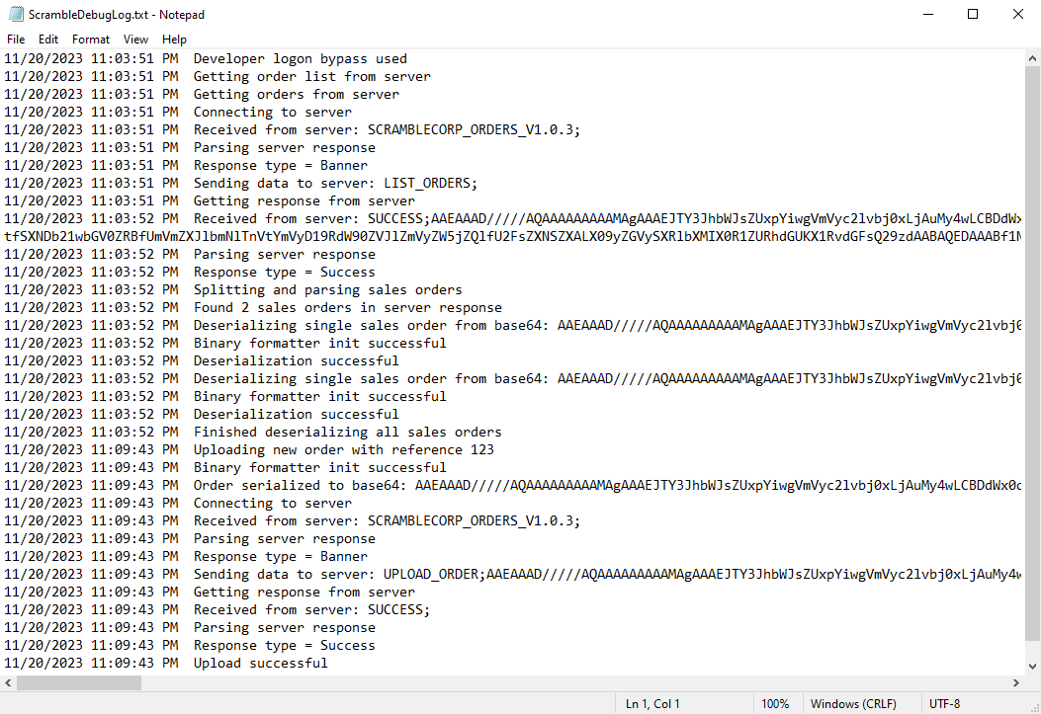Click the resize grip in status bar corner
Image resolution: width=1041 pixels, height=714 pixels.
pyautogui.click(x=1034, y=707)
